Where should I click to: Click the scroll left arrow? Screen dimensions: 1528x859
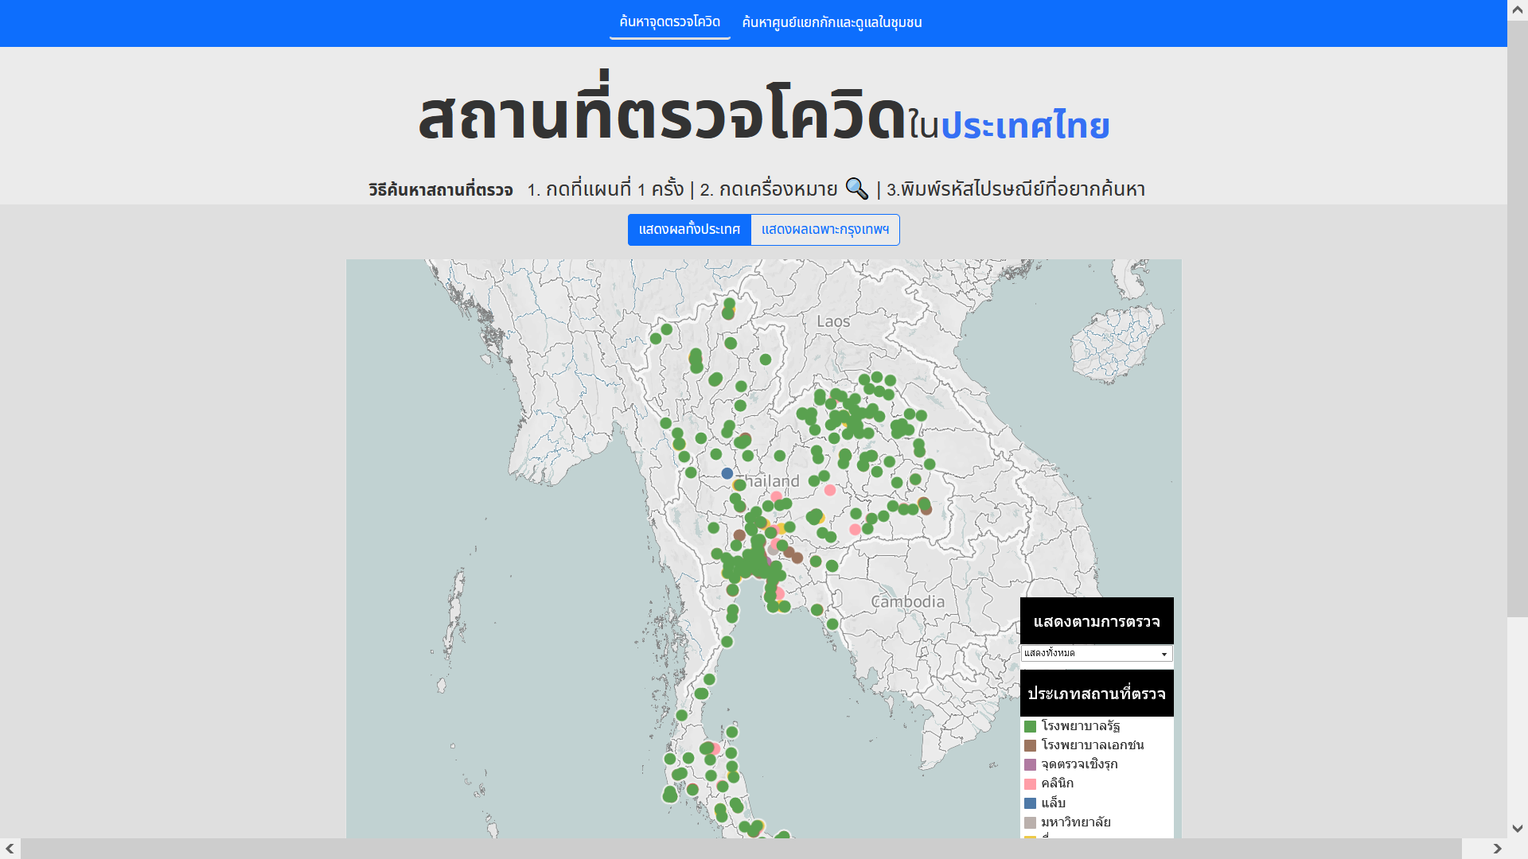[x=10, y=849]
